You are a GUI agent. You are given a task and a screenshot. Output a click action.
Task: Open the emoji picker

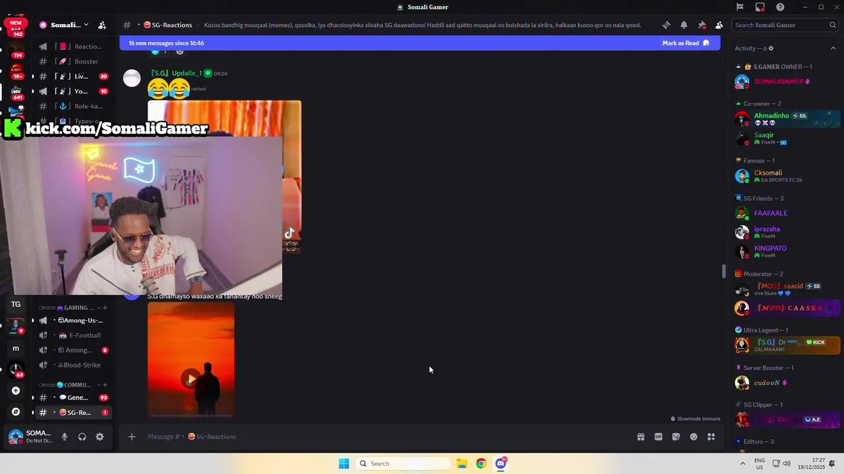click(x=694, y=436)
